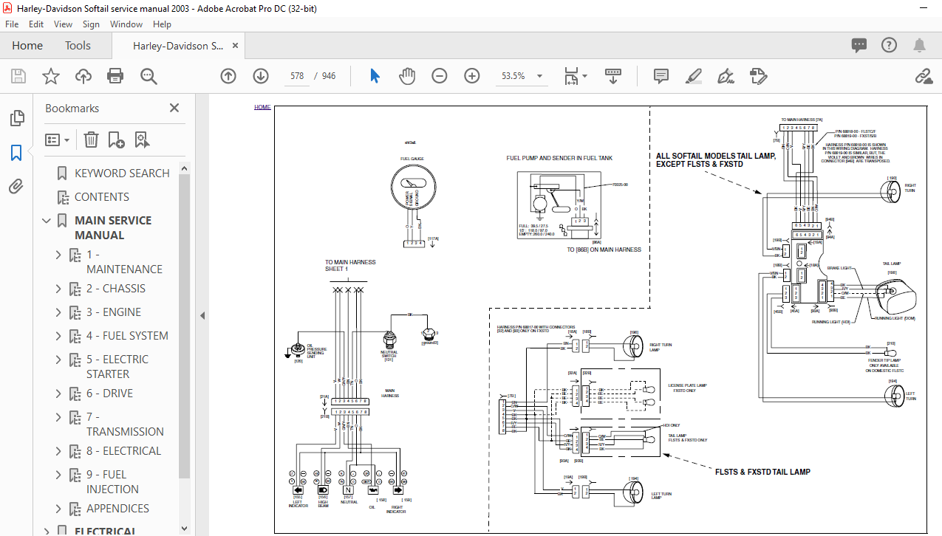Add a comment note
Viewport: 942px width, 536px height.
[661, 76]
